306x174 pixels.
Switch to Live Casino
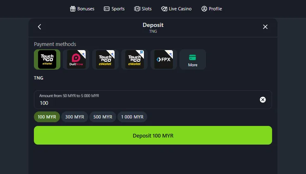pos(176,9)
